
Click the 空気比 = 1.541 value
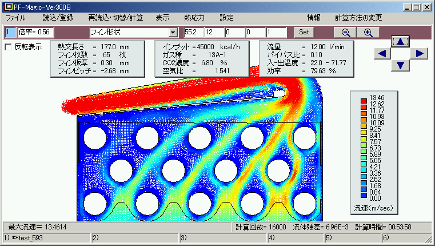pos(196,71)
